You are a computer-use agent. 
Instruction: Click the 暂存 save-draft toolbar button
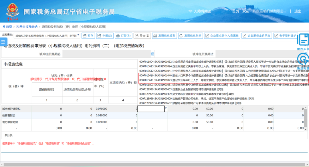click(x=88, y=36)
